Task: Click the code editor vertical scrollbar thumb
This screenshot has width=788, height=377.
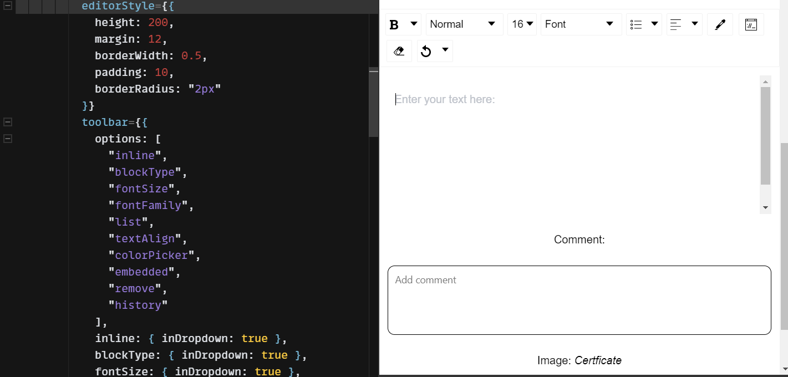Action: (x=373, y=103)
